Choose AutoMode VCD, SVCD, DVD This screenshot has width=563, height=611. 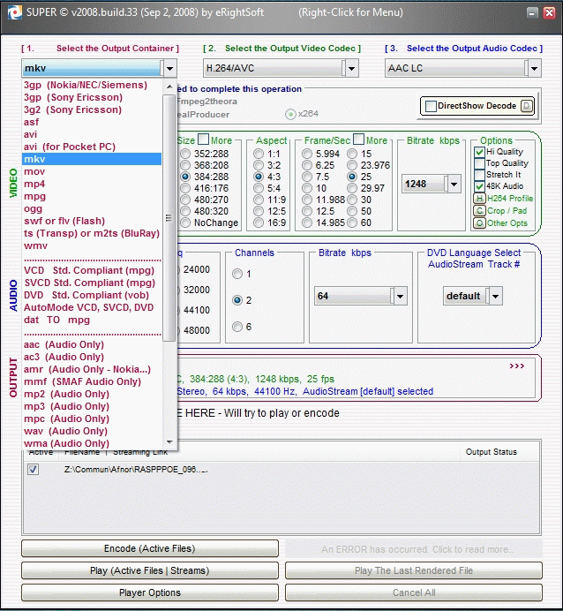[x=92, y=307]
